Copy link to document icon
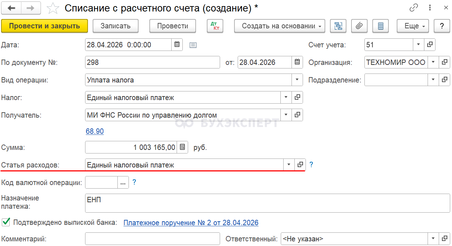This screenshot has width=452, height=246. (414, 8)
